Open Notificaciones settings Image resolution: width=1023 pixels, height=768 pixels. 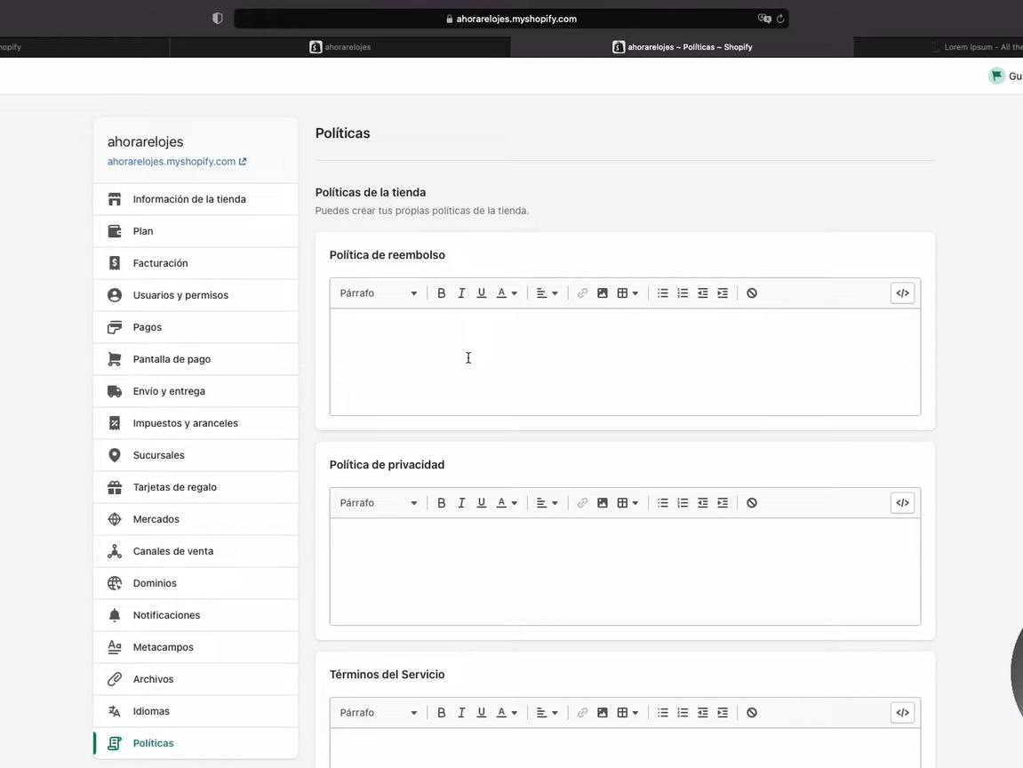[x=196, y=614]
